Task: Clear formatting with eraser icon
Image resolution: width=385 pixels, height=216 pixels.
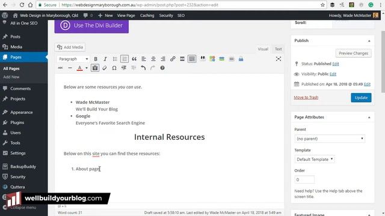Action: click(105, 68)
